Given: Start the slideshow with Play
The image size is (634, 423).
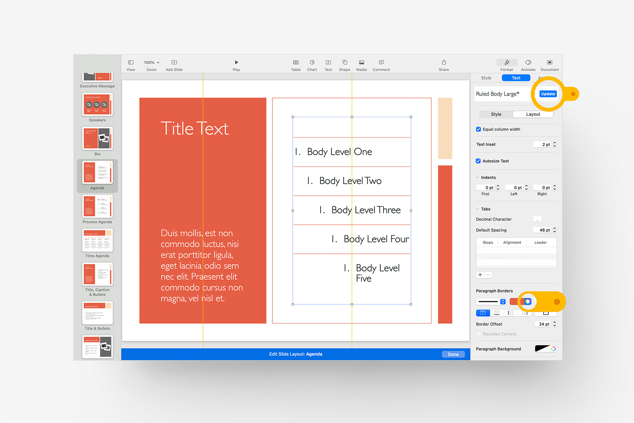Looking at the screenshot, I should pos(236,63).
